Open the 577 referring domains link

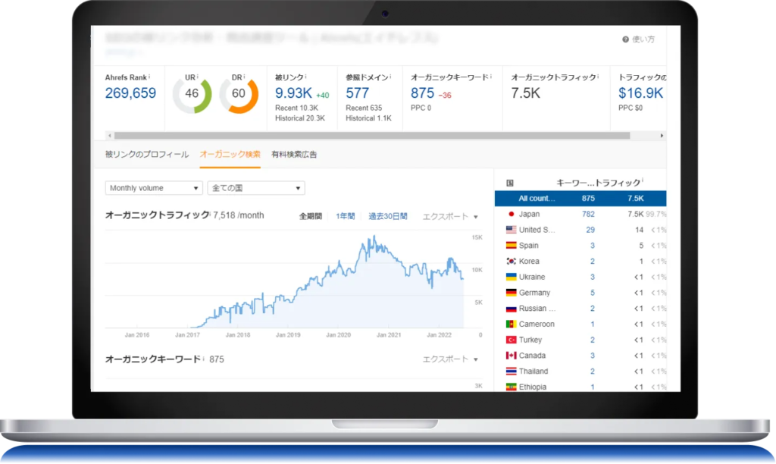tap(357, 93)
